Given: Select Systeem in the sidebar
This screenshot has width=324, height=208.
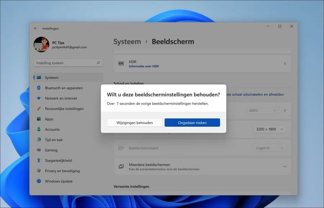Looking at the screenshot, I should [68, 78].
